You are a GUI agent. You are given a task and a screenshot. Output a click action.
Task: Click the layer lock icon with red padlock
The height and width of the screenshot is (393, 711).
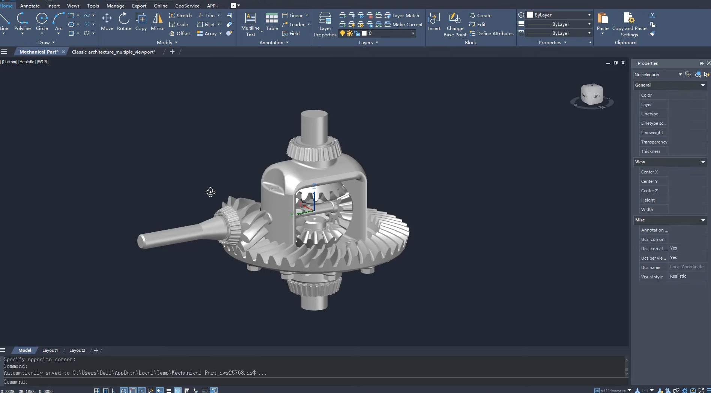pos(370,15)
